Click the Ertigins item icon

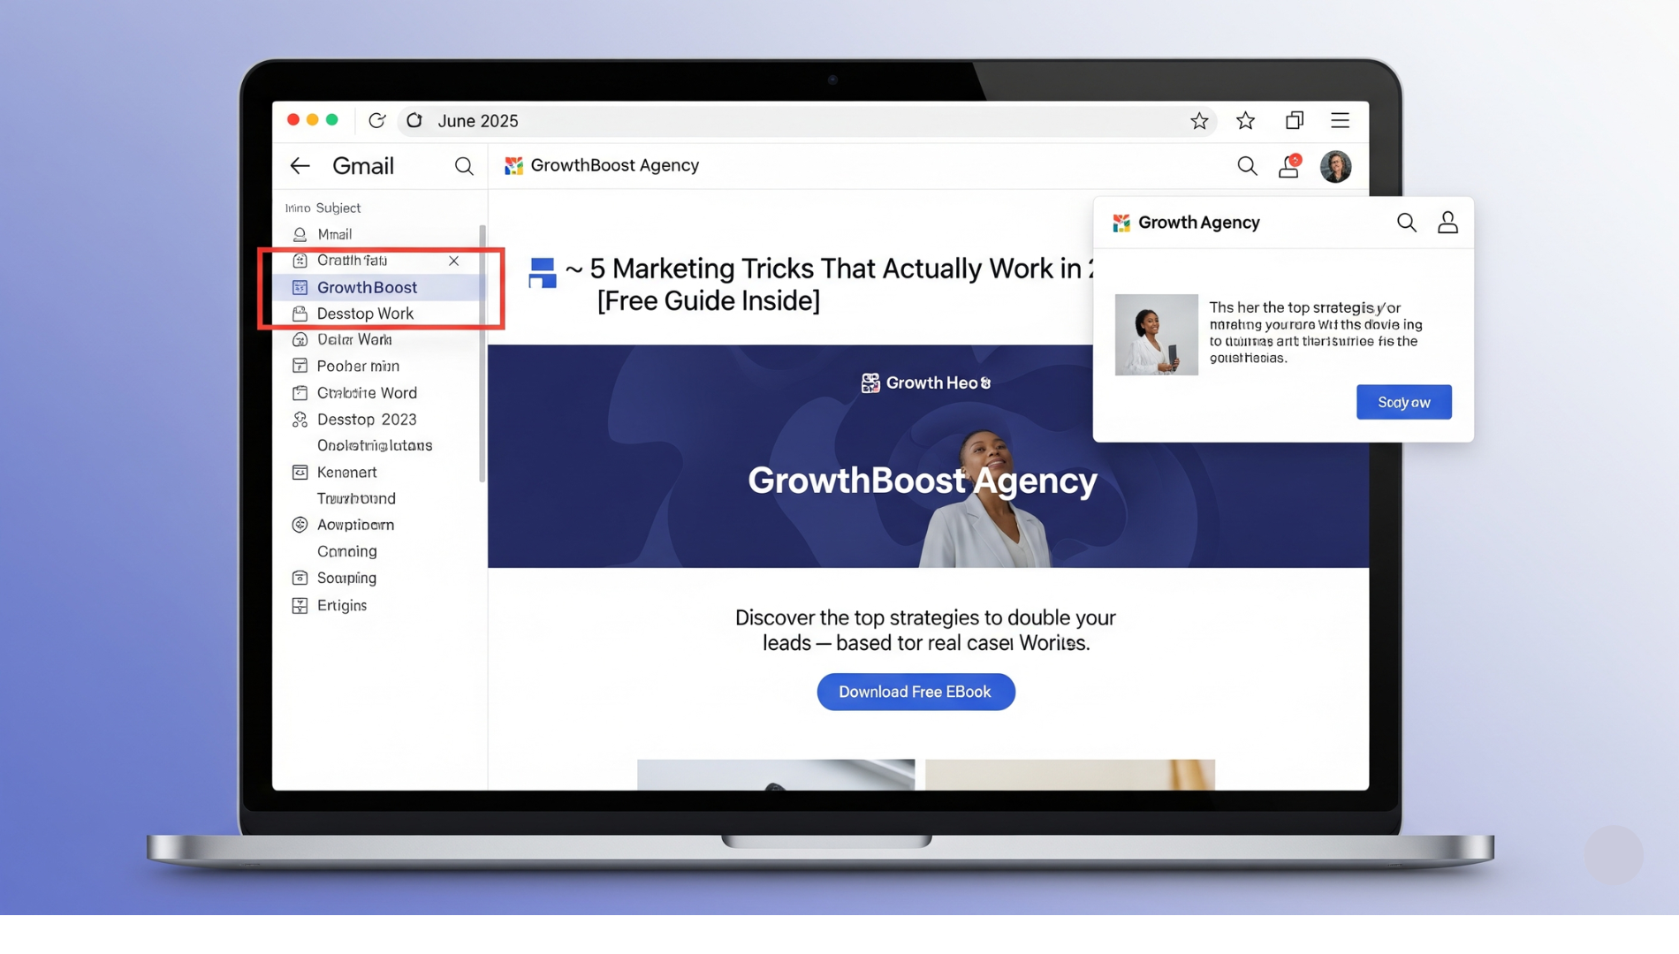click(x=300, y=605)
